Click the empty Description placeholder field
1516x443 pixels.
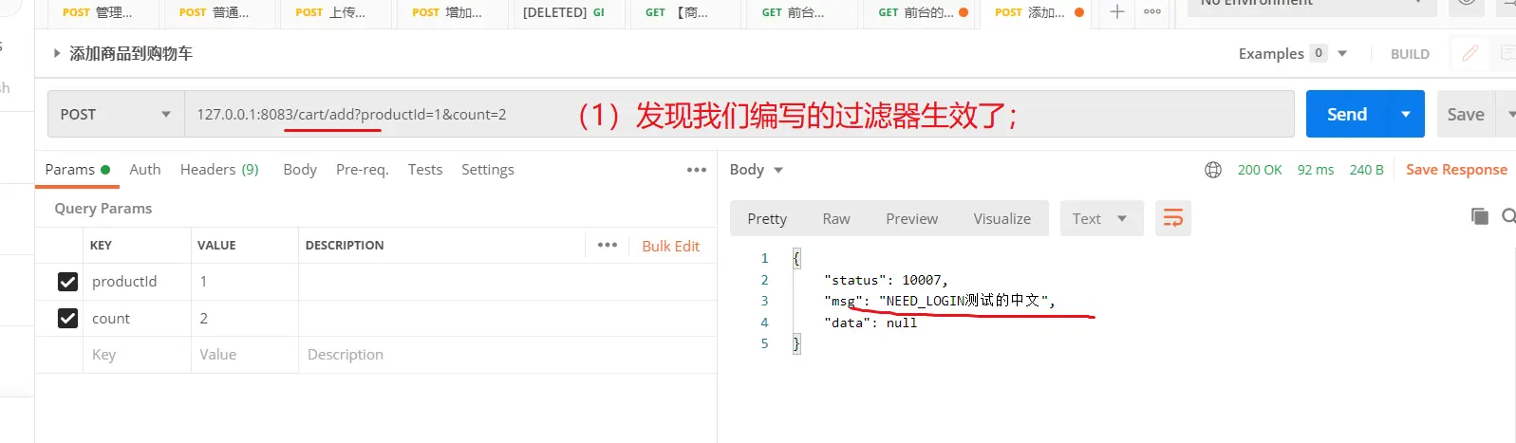(508, 355)
